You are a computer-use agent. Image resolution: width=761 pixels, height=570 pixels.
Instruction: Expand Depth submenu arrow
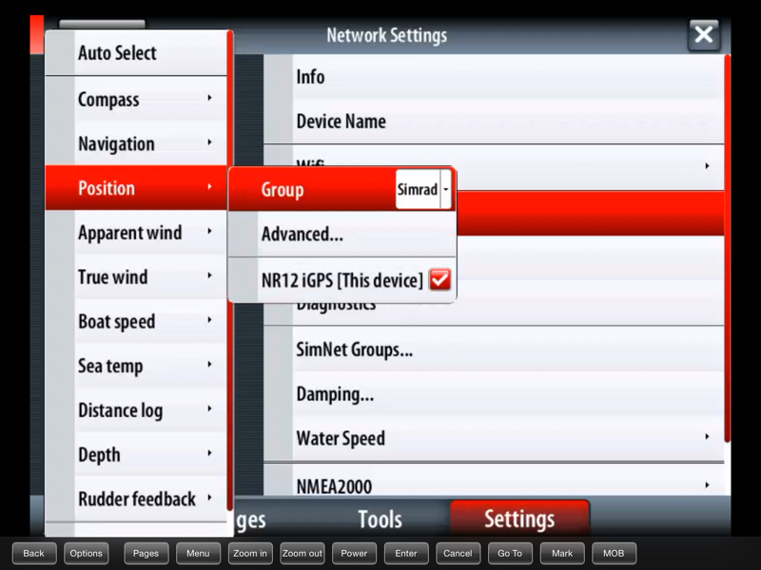[209, 453]
